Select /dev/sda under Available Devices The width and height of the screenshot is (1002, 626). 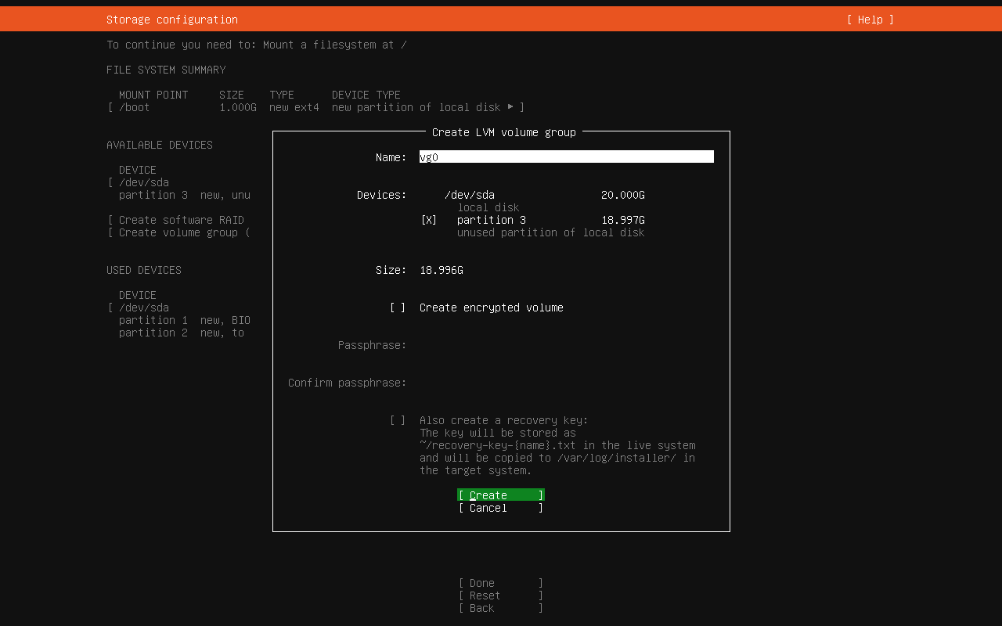click(x=144, y=182)
